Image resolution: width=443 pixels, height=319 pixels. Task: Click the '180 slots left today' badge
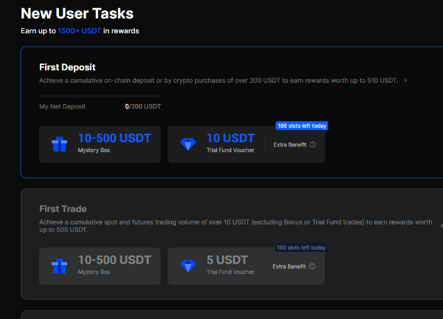pos(301,247)
